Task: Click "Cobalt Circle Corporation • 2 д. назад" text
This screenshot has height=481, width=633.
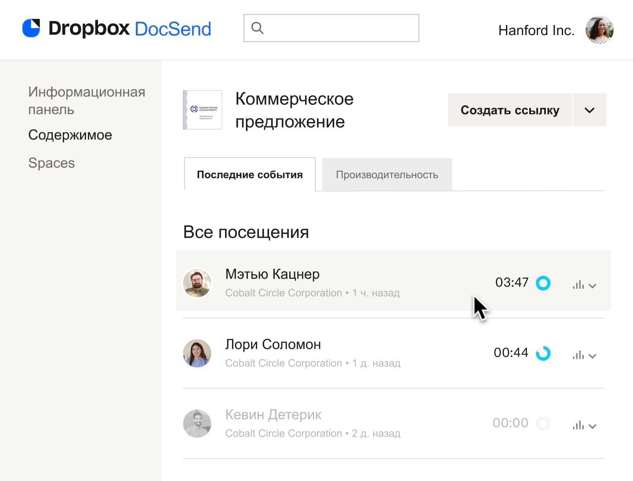Action: click(x=313, y=433)
